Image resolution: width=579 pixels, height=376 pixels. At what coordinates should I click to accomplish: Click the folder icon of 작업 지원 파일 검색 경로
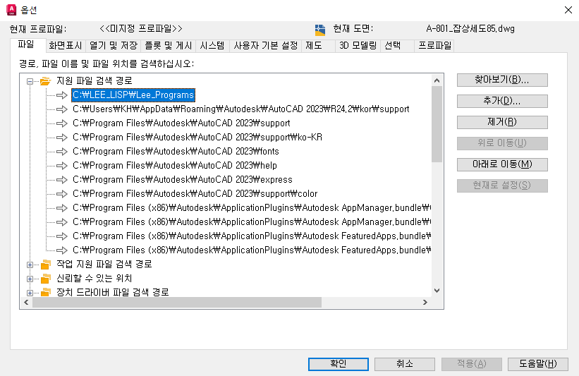click(x=46, y=265)
